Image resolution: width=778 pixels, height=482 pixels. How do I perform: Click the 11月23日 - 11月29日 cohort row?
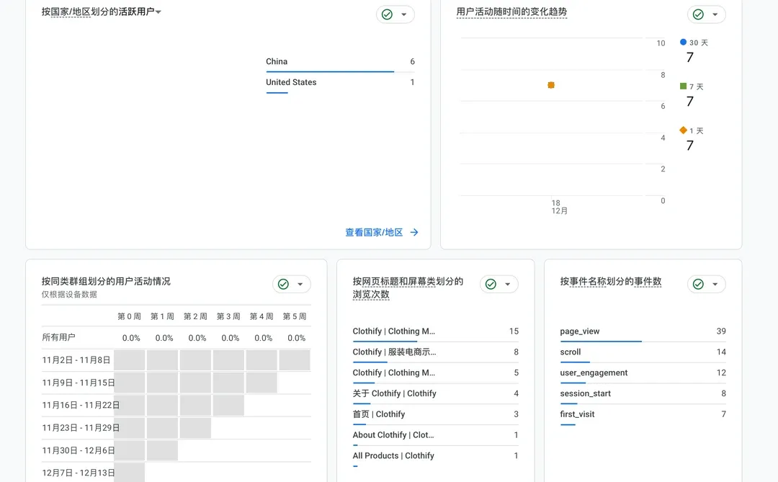(176, 428)
